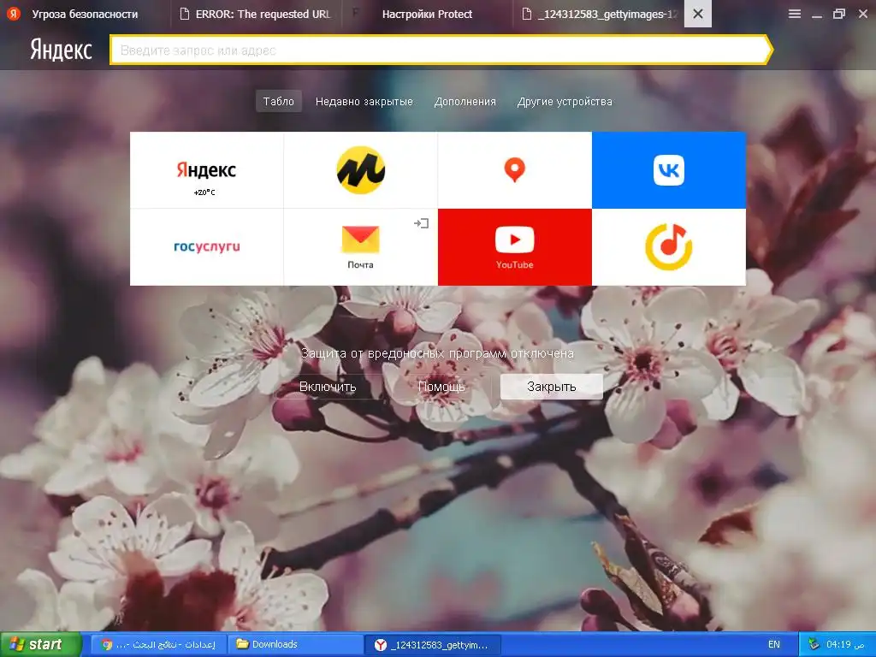Select the Табло tab
This screenshot has height=657, width=876.
pos(279,101)
